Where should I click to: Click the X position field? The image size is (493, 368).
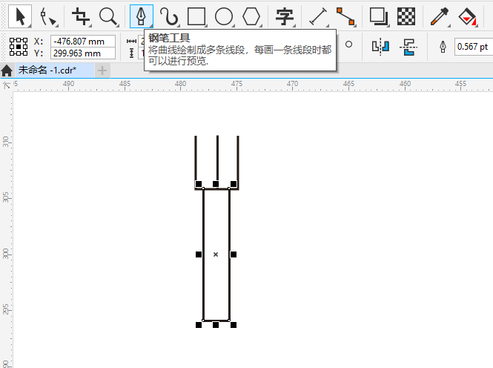tap(83, 42)
